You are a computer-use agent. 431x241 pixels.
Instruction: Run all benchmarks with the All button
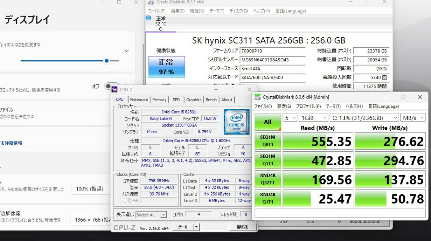(x=268, y=122)
